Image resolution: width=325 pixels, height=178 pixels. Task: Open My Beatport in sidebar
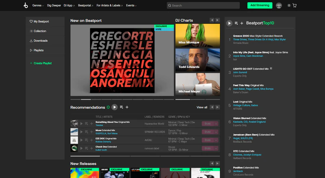coord(39,21)
